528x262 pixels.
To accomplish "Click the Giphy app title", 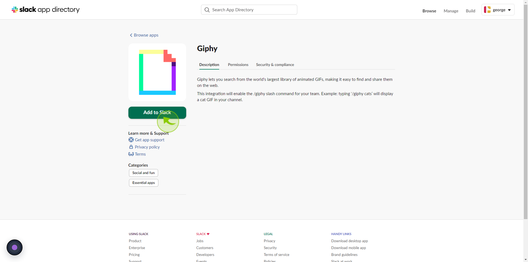I will (207, 49).
